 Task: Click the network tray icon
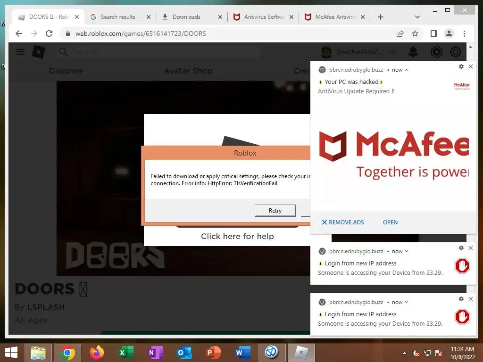point(427,353)
